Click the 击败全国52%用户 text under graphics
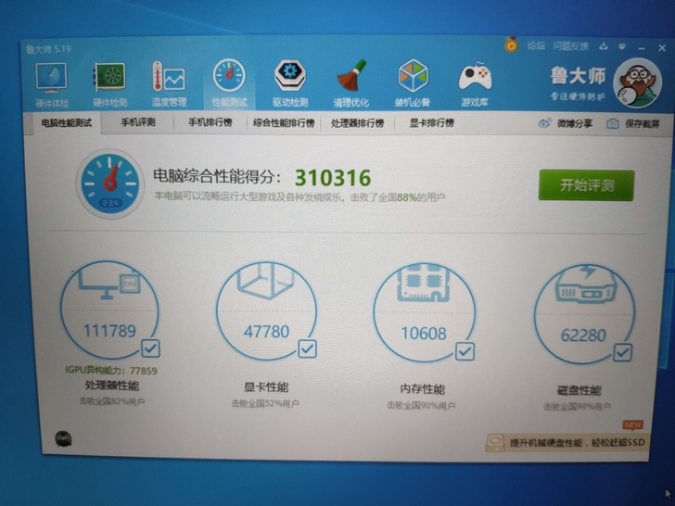This screenshot has height=506, width=675. pos(265,404)
